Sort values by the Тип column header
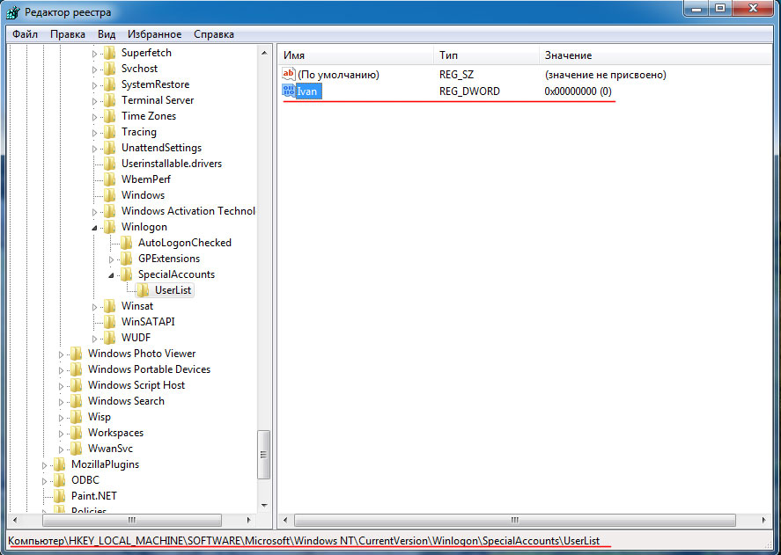 tap(487, 55)
